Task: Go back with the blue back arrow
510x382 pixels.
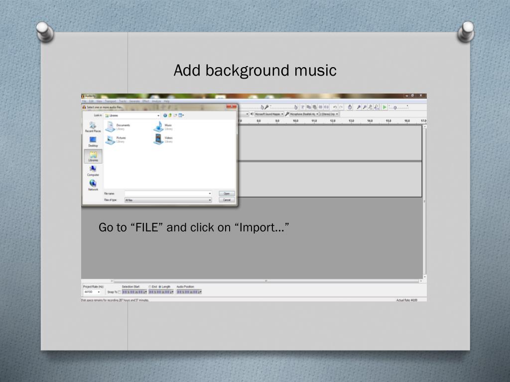Action: click(165, 115)
